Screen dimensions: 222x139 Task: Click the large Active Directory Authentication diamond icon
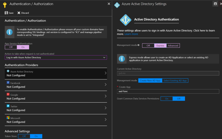pyautogui.click(x=126, y=20)
